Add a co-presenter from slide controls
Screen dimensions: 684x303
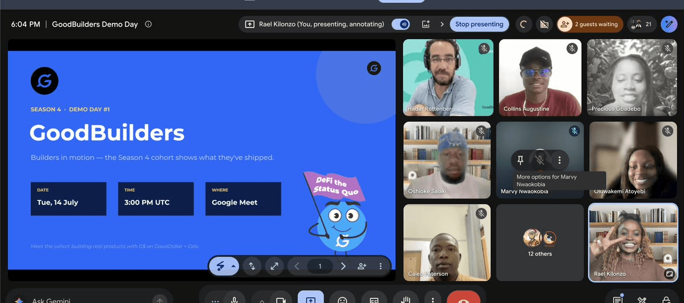[362, 266]
